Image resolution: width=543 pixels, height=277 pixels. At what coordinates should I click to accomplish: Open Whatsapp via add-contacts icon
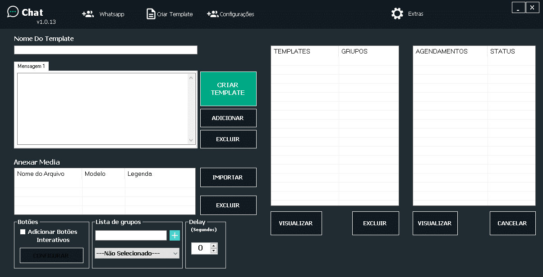coord(88,14)
